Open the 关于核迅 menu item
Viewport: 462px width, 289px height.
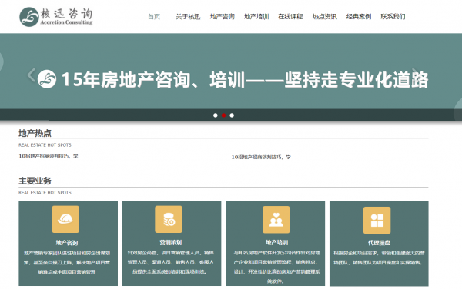[x=188, y=16]
